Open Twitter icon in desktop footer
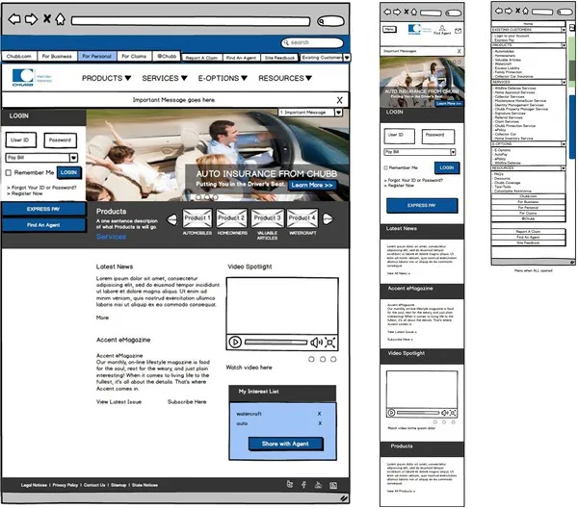The width and height of the screenshot is (578, 509). [290, 484]
